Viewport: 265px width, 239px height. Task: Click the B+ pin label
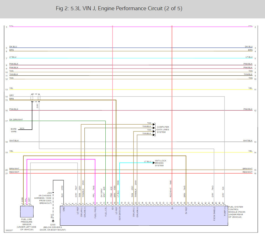coord(172,208)
